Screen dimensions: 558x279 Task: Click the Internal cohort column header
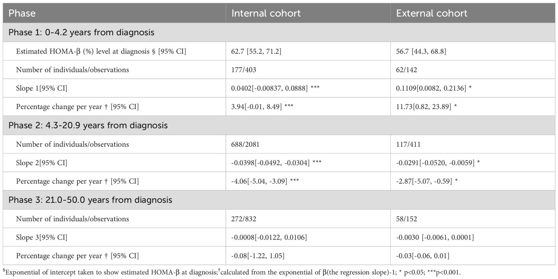pyautogui.click(x=266, y=13)
